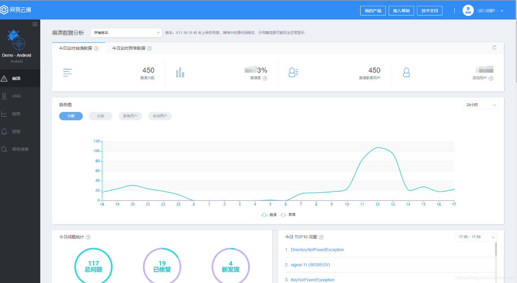Click the 网易云捕 logo
Image resolution: width=517 pixels, height=283 pixels.
[16, 10]
